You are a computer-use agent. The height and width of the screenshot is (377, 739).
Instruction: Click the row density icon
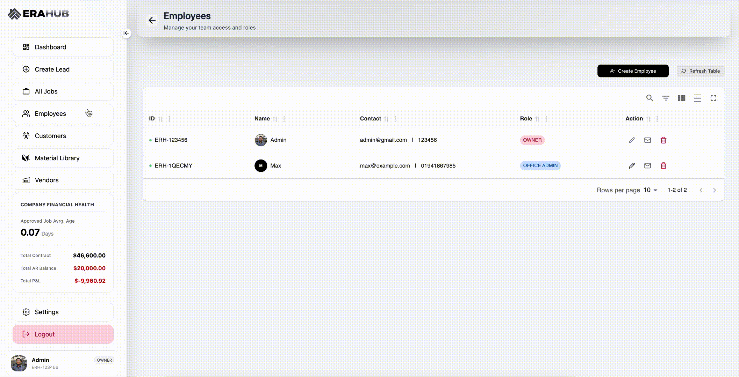click(697, 98)
